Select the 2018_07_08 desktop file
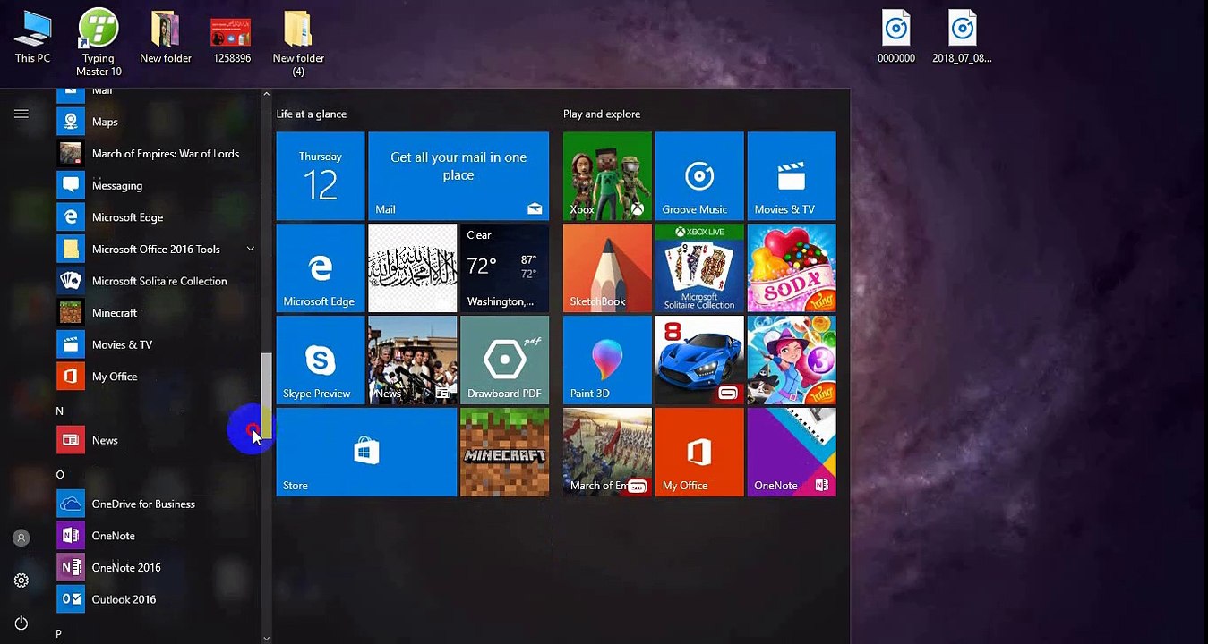Image resolution: width=1208 pixels, height=644 pixels. tap(962, 38)
